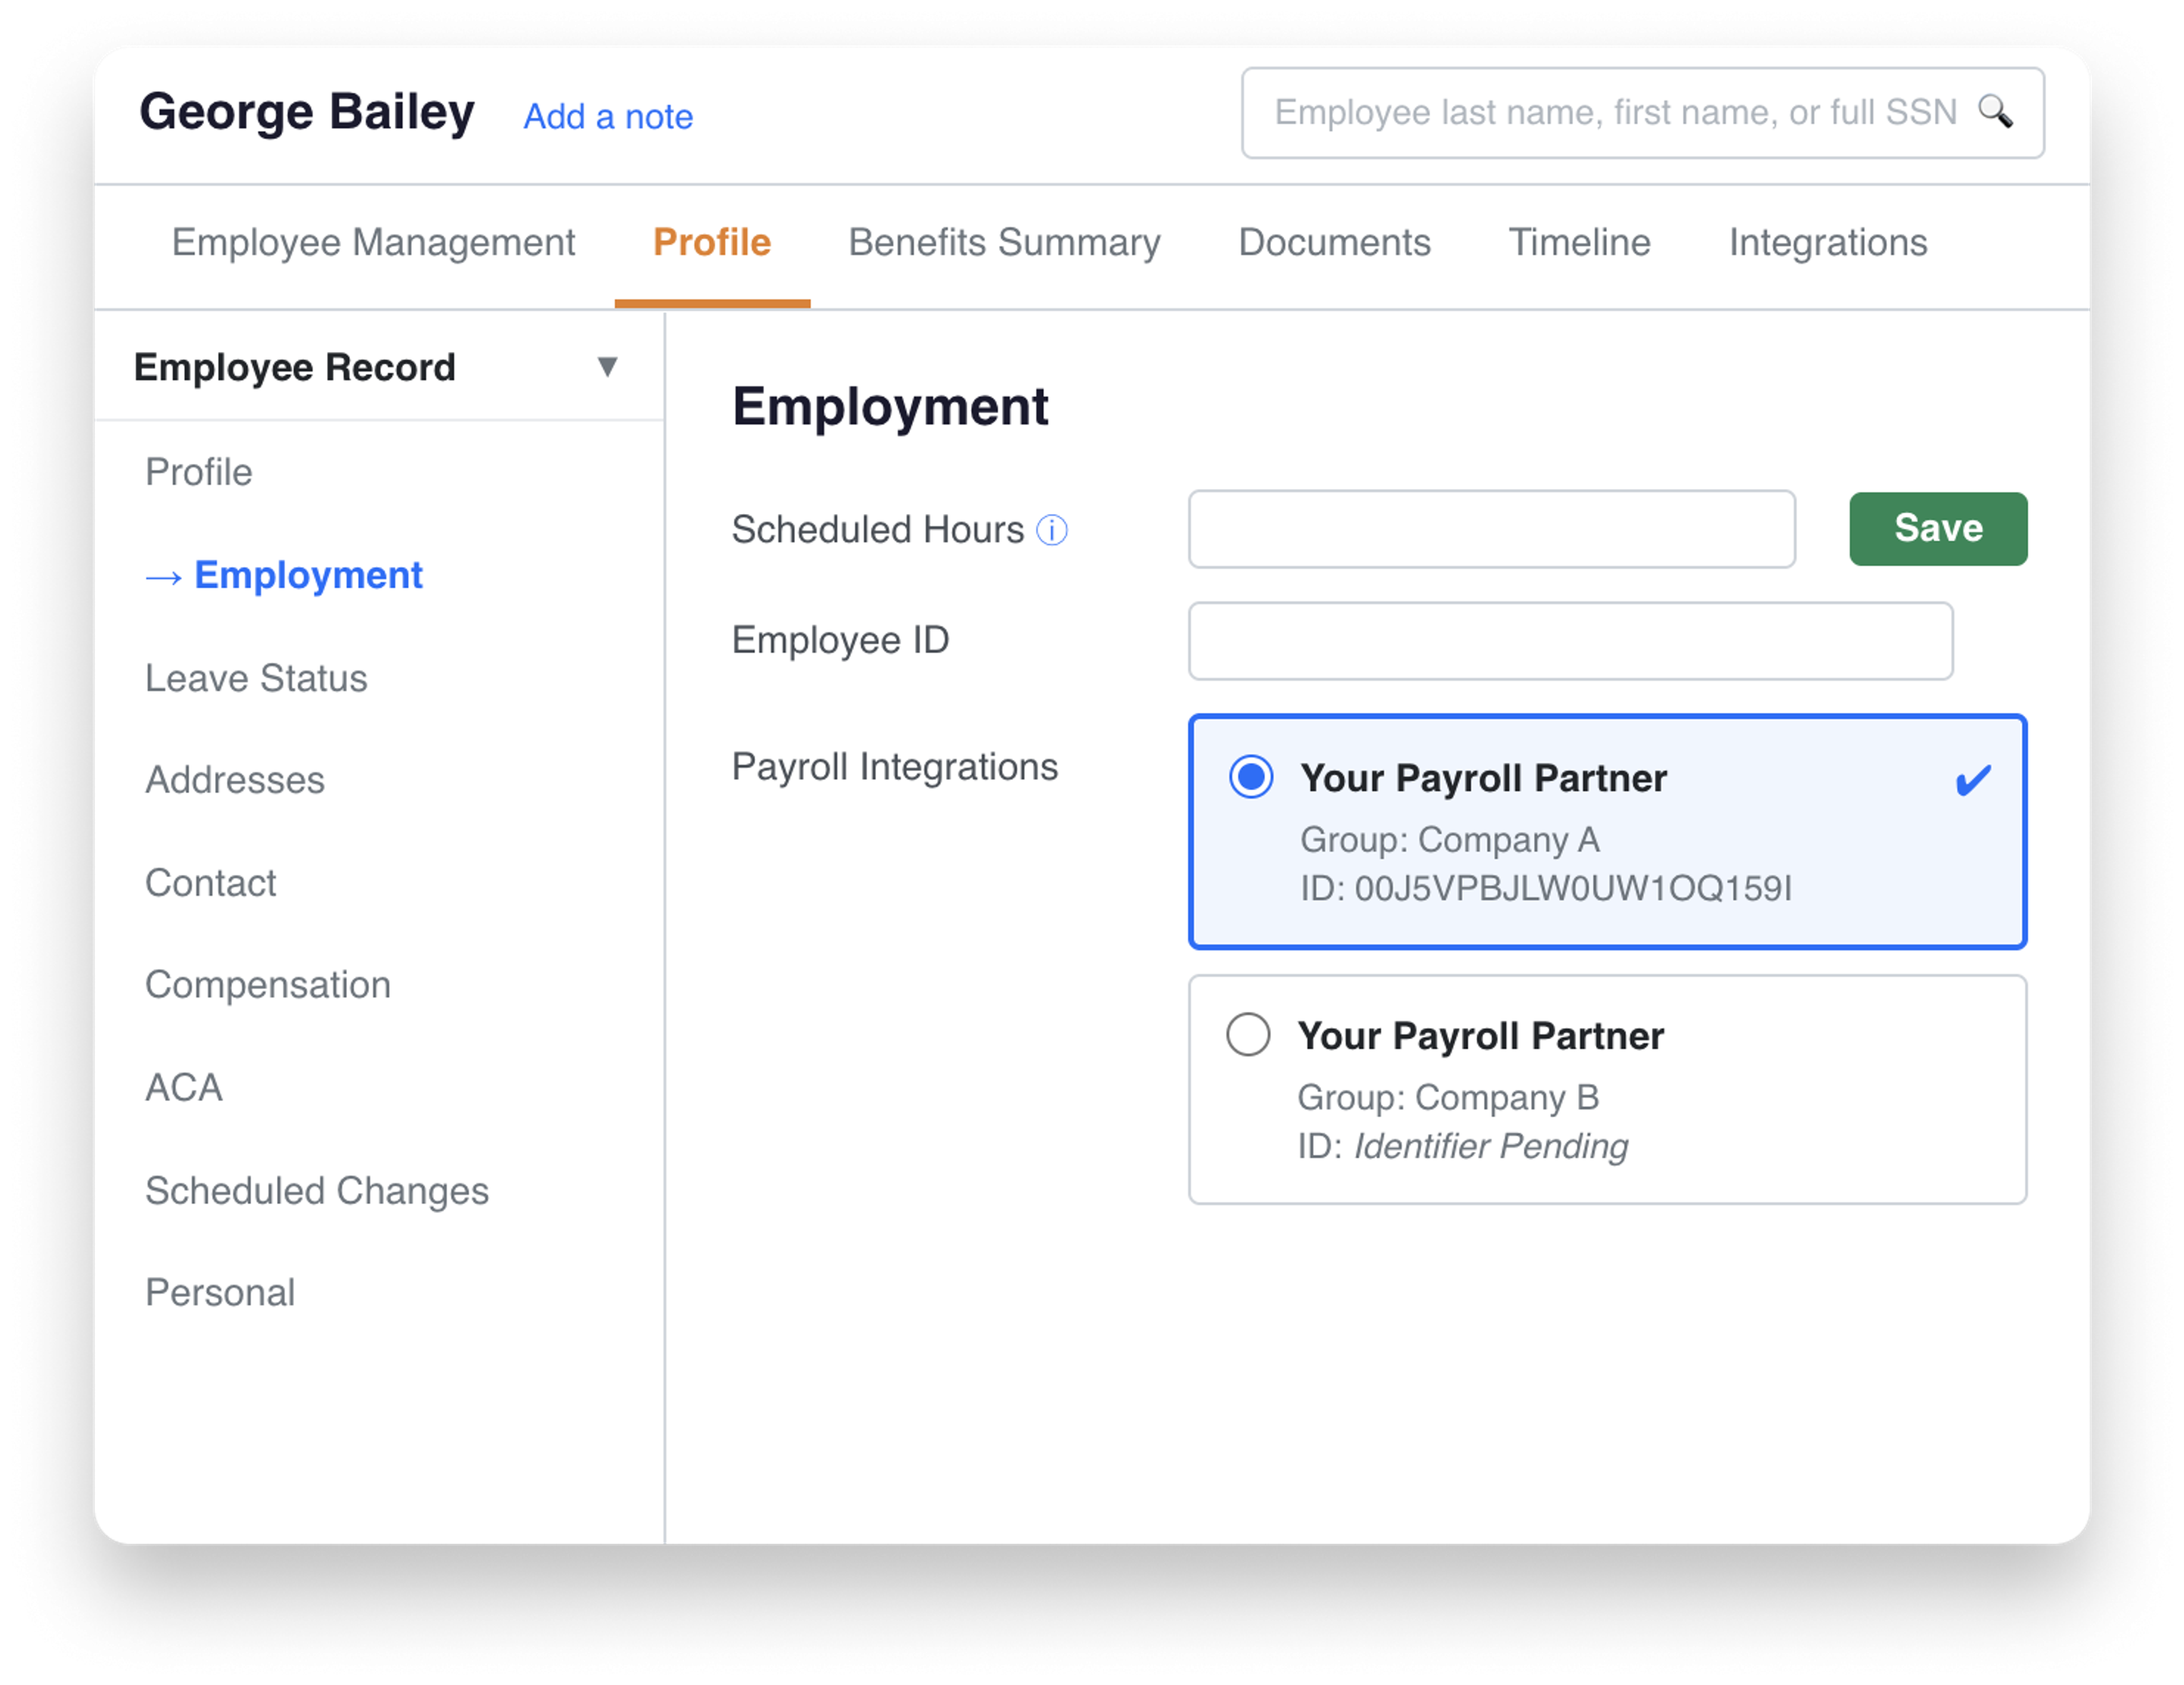This screenshot has height=1685, width=2184.
Task: Open Leave Status in the sidebar
Action: (256, 679)
